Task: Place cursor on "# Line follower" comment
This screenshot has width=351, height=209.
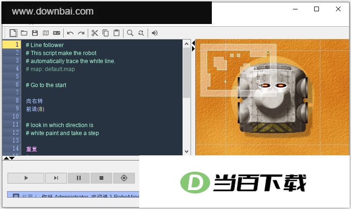Action: 45,45
